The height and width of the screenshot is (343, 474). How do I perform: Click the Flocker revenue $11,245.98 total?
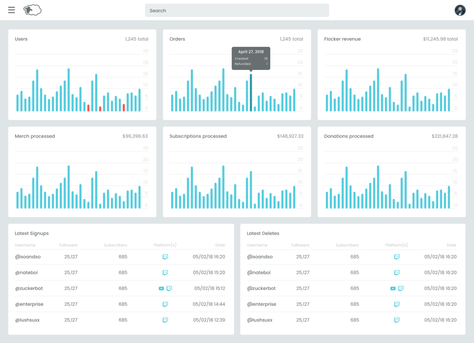pos(441,39)
